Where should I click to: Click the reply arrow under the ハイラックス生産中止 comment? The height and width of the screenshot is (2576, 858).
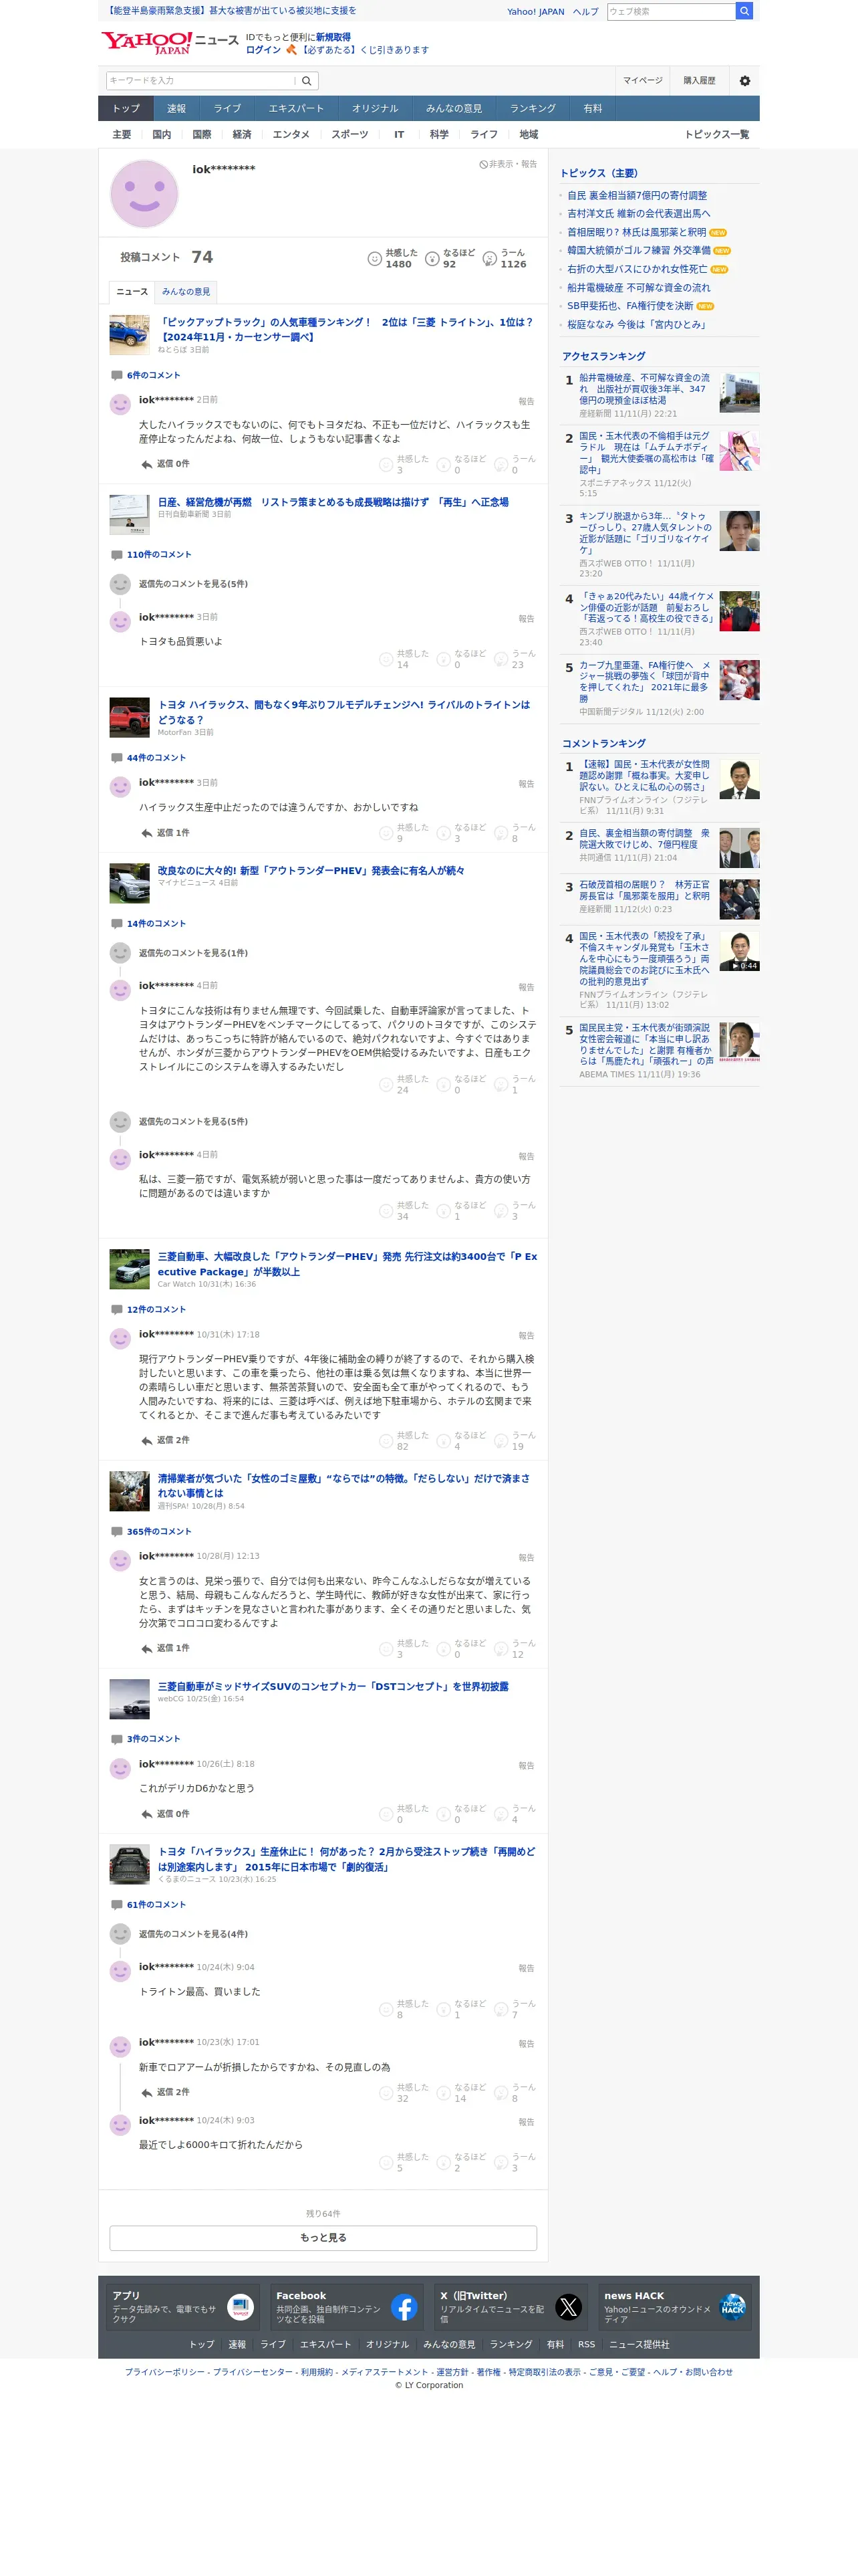pyautogui.click(x=147, y=833)
